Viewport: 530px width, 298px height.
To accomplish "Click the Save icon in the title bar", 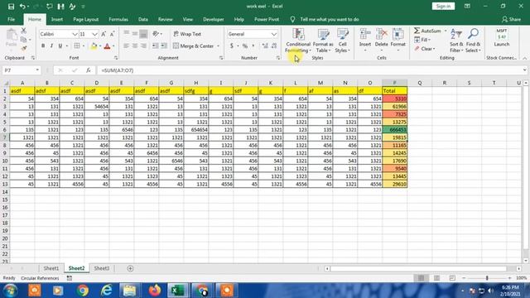I will (11, 7).
